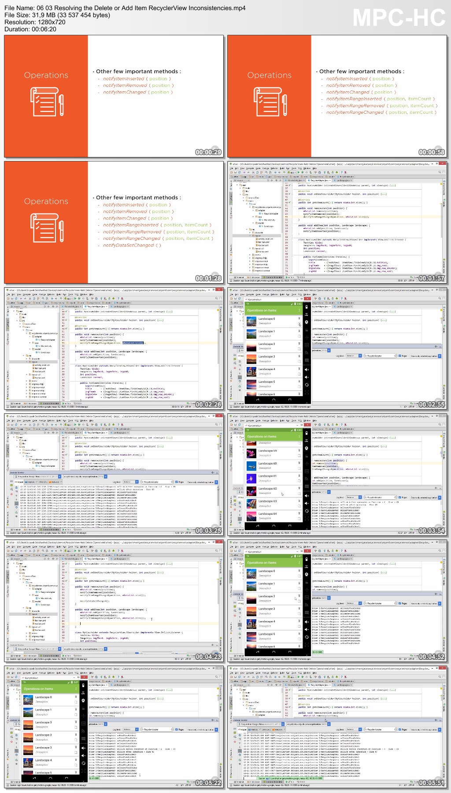
Task: Click 'notifyItemRangeRemoved' line in 00:00:58 slide
Action: pyautogui.click(x=381, y=105)
